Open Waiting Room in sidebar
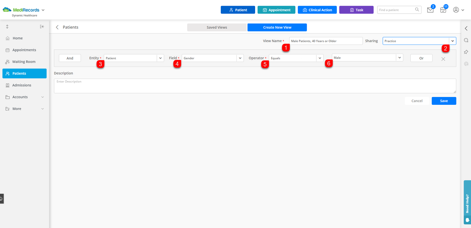The height and width of the screenshot is (228, 471). (24, 62)
